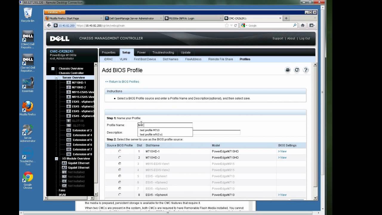
Task: Open (Server) Dell Repository desktop icon
Action: tap(28, 63)
